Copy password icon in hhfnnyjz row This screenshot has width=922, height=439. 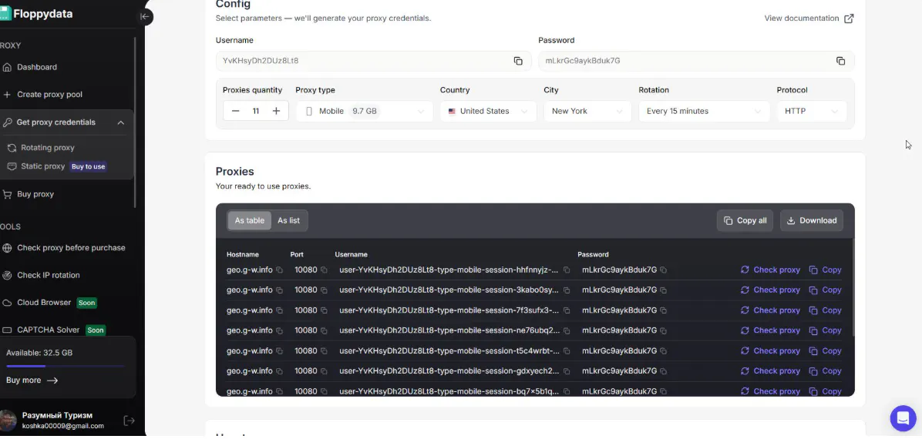[663, 270]
